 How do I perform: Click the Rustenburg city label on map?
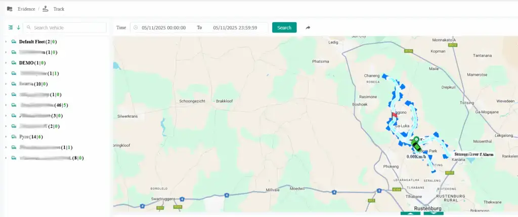(x=427, y=208)
